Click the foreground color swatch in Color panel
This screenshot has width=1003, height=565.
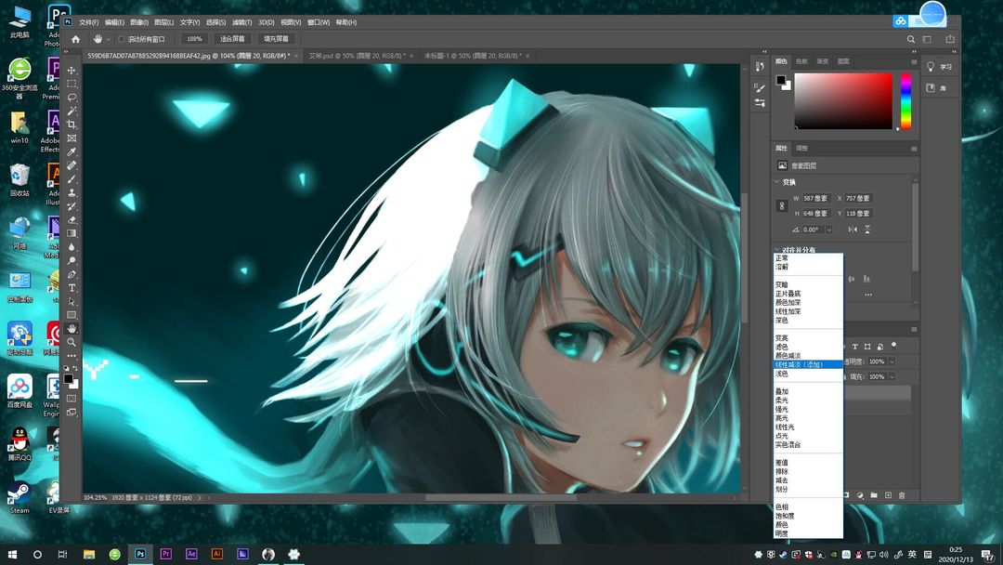[781, 80]
